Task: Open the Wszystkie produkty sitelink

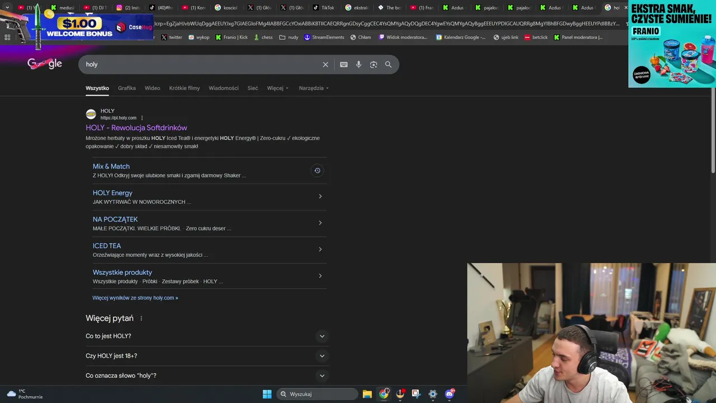Action: point(123,273)
